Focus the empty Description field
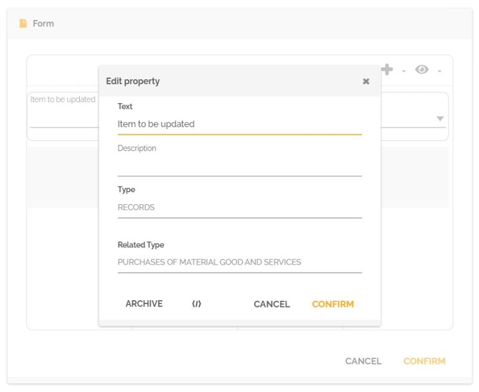Screen dimensions: 479x392 click(239, 166)
